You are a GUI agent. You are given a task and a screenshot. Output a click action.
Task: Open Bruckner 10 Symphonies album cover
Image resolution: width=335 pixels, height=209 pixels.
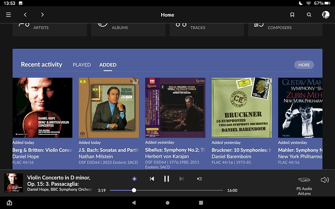pyautogui.click(x=242, y=108)
